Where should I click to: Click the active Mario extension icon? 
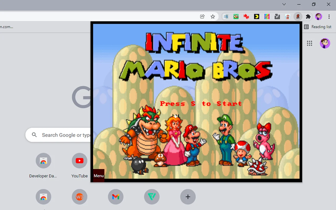point(298,17)
